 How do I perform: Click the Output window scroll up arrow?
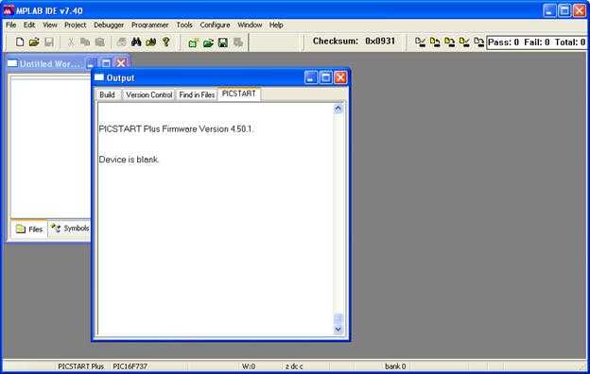(338, 109)
